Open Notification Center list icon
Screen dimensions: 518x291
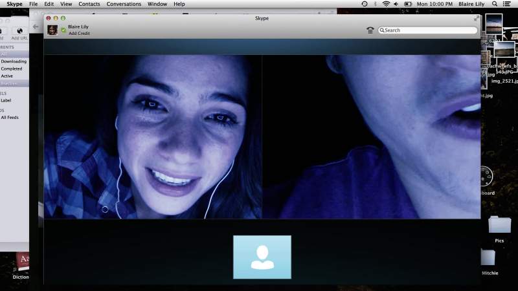tap(506, 4)
